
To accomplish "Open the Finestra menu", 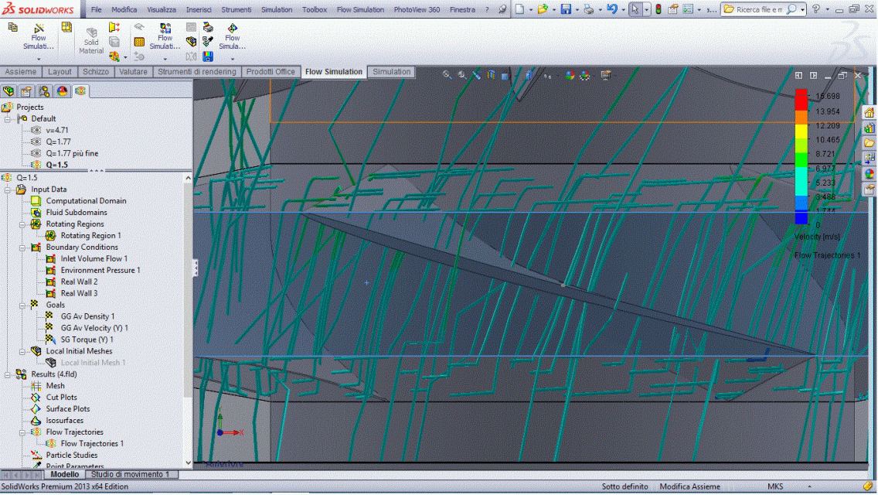I will (x=462, y=9).
